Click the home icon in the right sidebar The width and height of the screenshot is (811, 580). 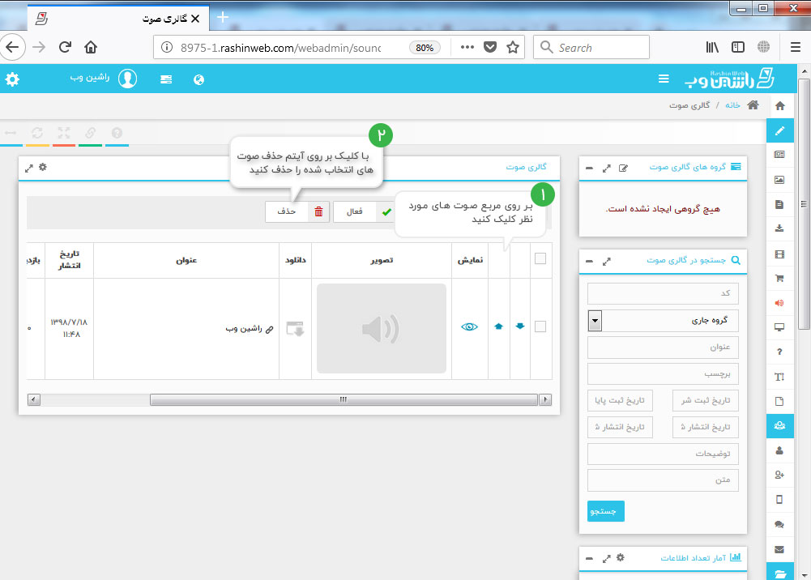pos(779,106)
